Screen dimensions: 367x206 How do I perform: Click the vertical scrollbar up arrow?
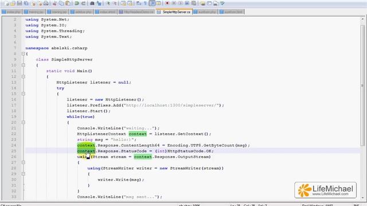pyautogui.click(x=362, y=19)
